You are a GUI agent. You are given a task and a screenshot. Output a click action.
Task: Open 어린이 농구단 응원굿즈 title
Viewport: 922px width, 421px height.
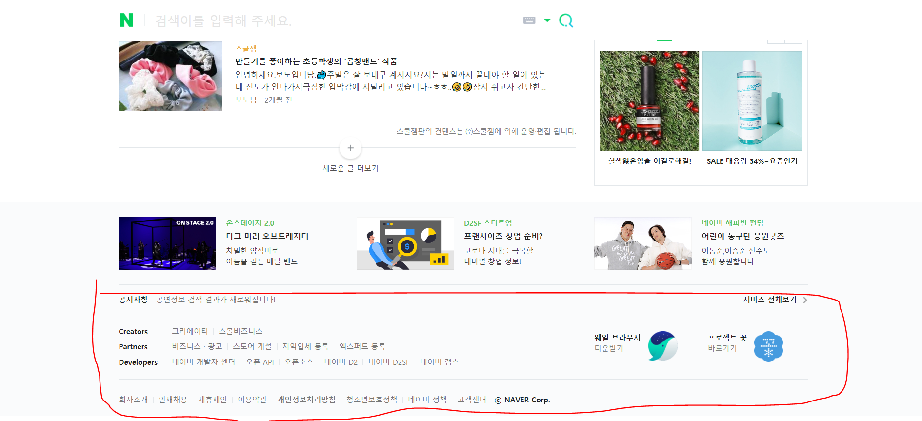click(x=743, y=236)
